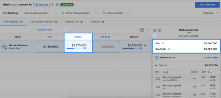Click the PLAN column header
Screen dimensions: 221x98
50,37
